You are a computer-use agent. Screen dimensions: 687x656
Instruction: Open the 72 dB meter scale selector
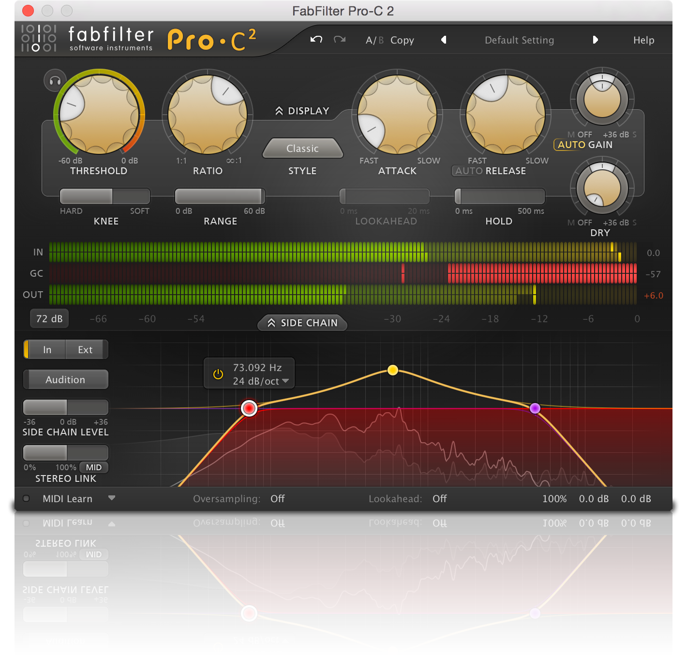(49, 319)
